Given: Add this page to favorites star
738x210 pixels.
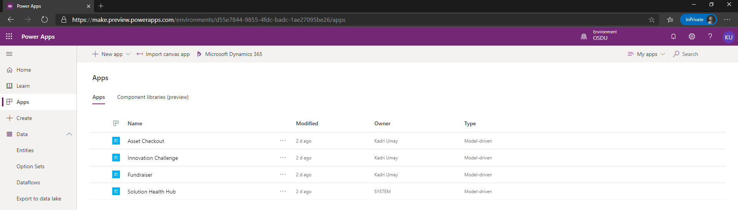Looking at the screenshot, I should (x=652, y=20).
